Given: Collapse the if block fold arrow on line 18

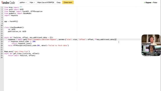Looking at the screenshot, I should [3, 41].
